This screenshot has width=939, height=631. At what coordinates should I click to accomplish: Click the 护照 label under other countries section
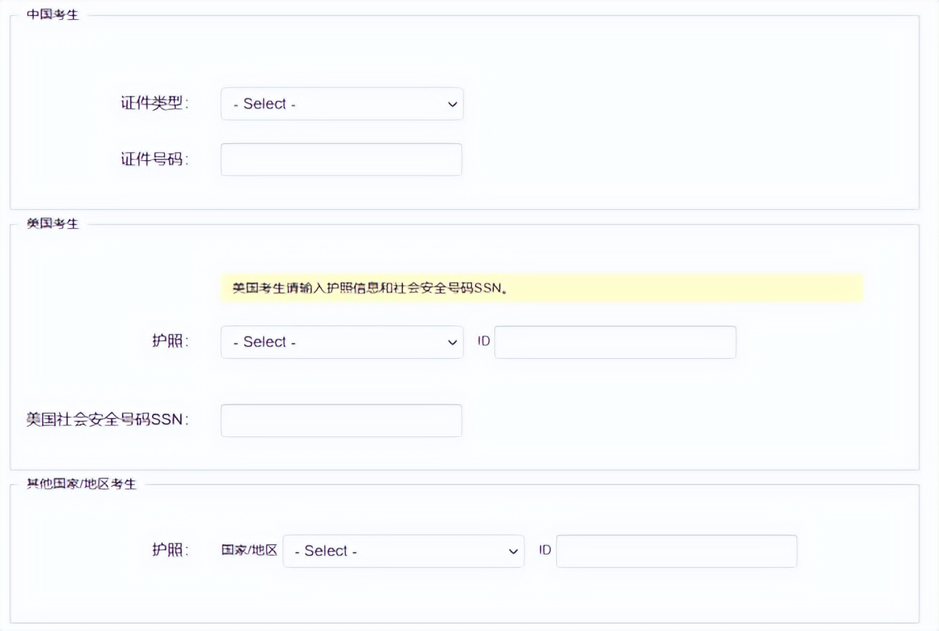coord(170,550)
